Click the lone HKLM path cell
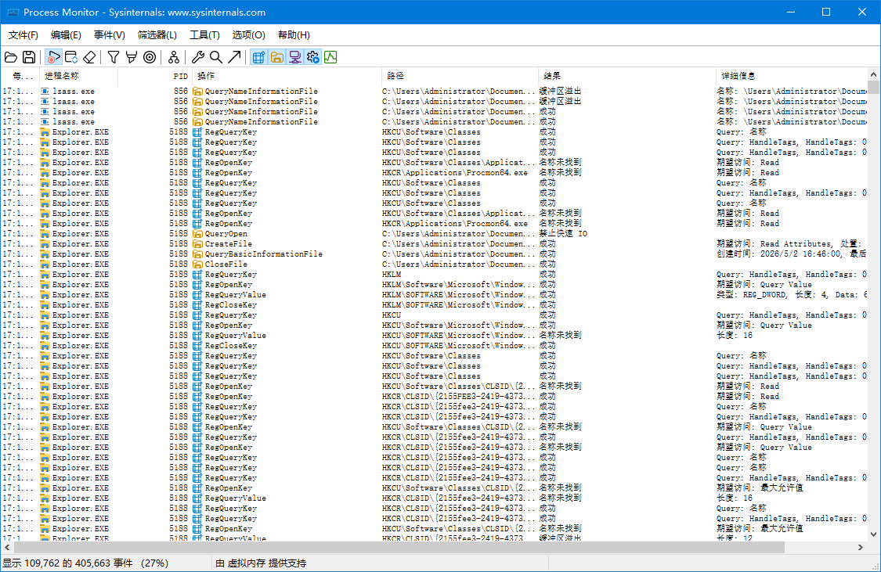Image resolution: width=881 pixels, height=572 pixels. (392, 275)
